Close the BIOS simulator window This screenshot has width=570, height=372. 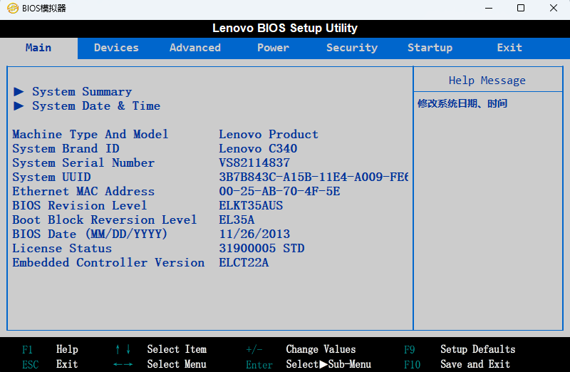coord(554,8)
